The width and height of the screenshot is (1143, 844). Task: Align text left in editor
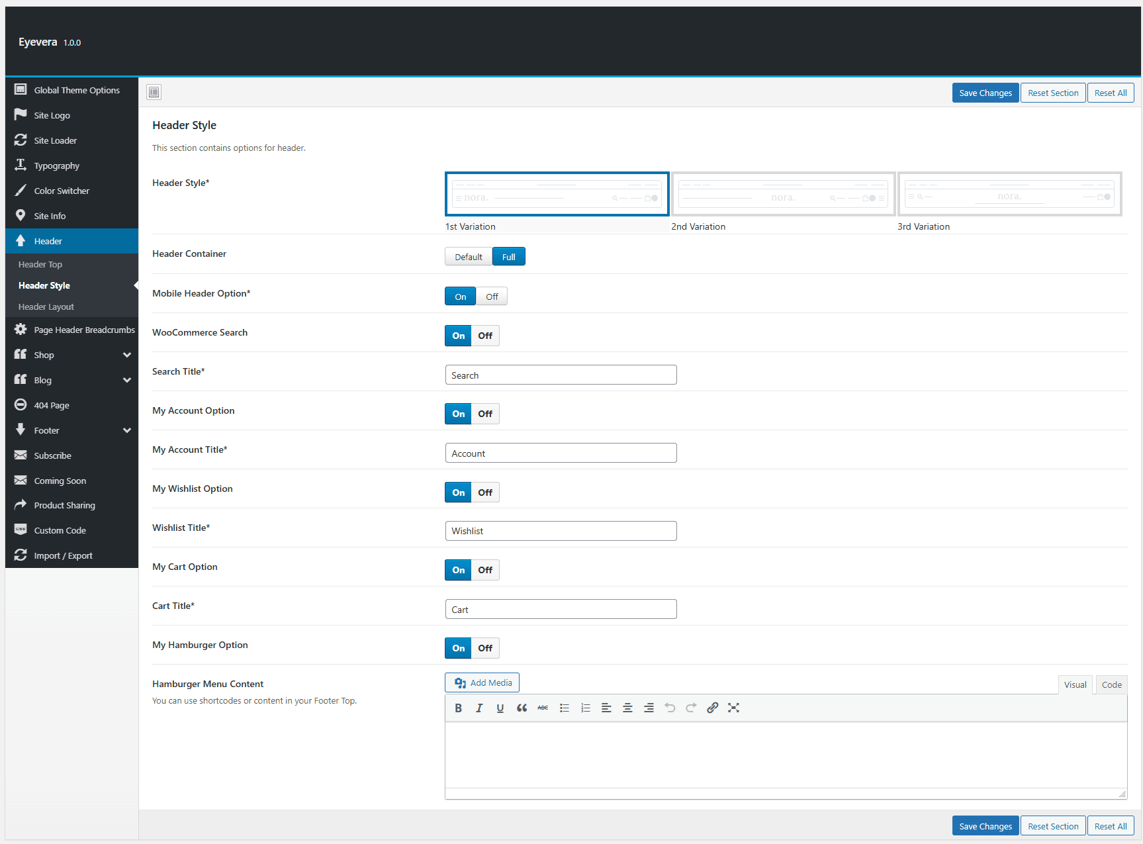pos(606,708)
